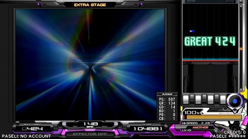Click the orange song progress marker on right

(x=241, y=49)
